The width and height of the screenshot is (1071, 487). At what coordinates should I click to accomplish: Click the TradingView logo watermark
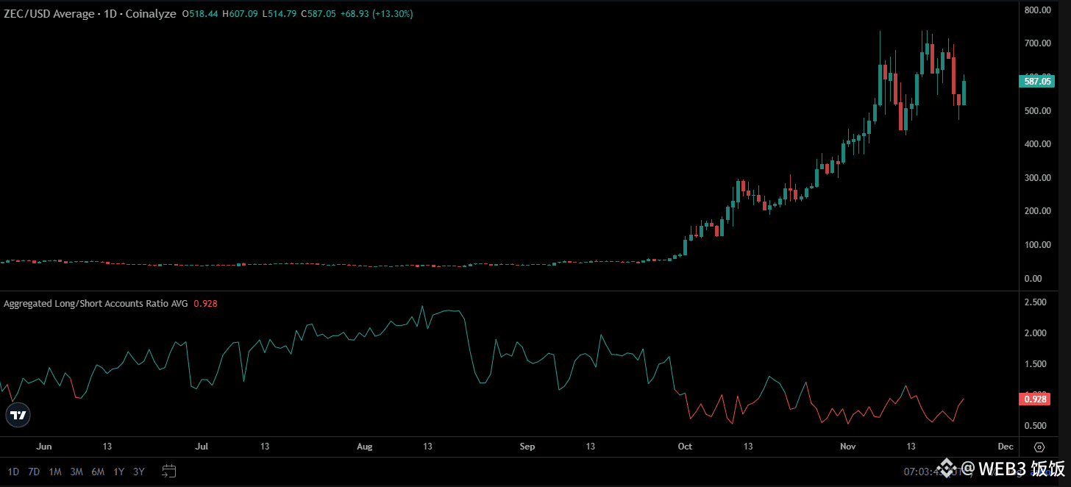[x=17, y=414]
